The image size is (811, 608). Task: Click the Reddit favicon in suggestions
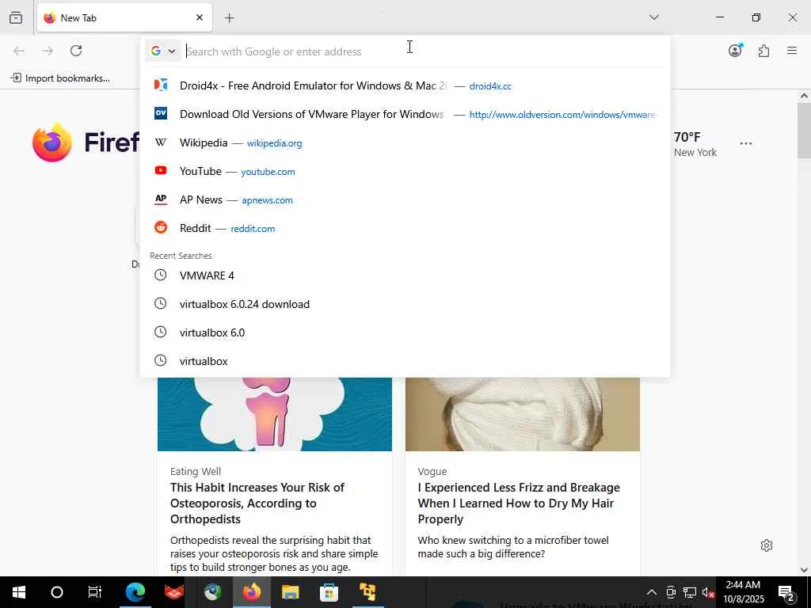click(x=161, y=227)
